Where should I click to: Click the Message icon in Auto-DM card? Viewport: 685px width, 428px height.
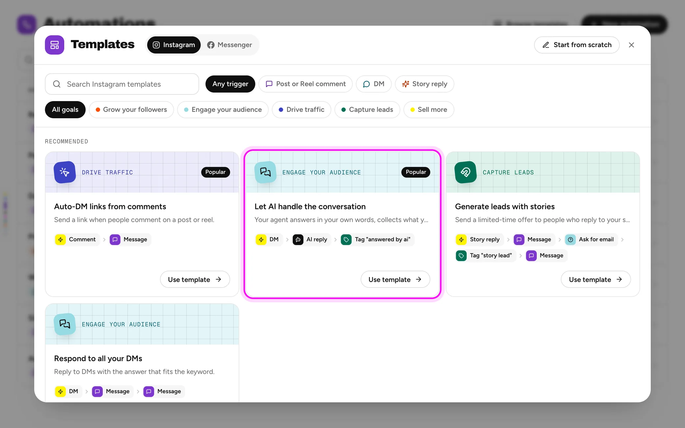(115, 240)
